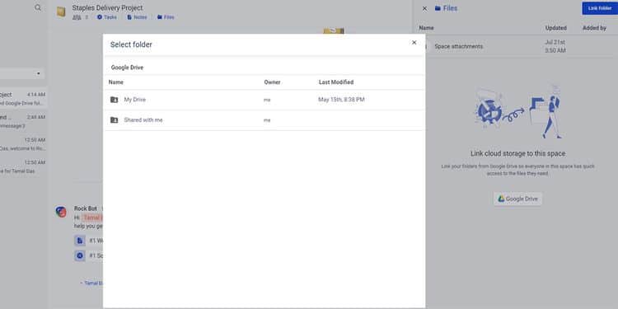Click Rock Bot sender name
This screenshot has height=309, width=618.
pos(86,208)
